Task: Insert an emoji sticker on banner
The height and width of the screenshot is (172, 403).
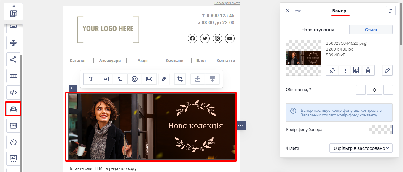Action: 135,79
